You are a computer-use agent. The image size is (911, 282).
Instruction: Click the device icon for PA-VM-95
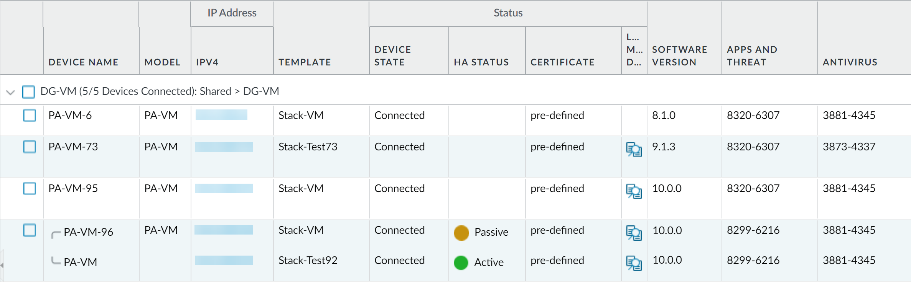coord(634,191)
